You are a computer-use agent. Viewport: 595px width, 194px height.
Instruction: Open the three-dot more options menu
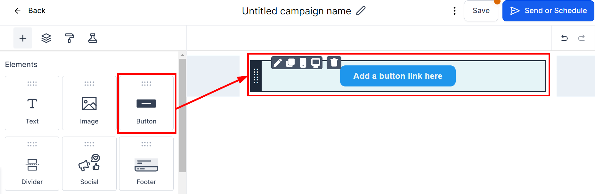click(454, 11)
